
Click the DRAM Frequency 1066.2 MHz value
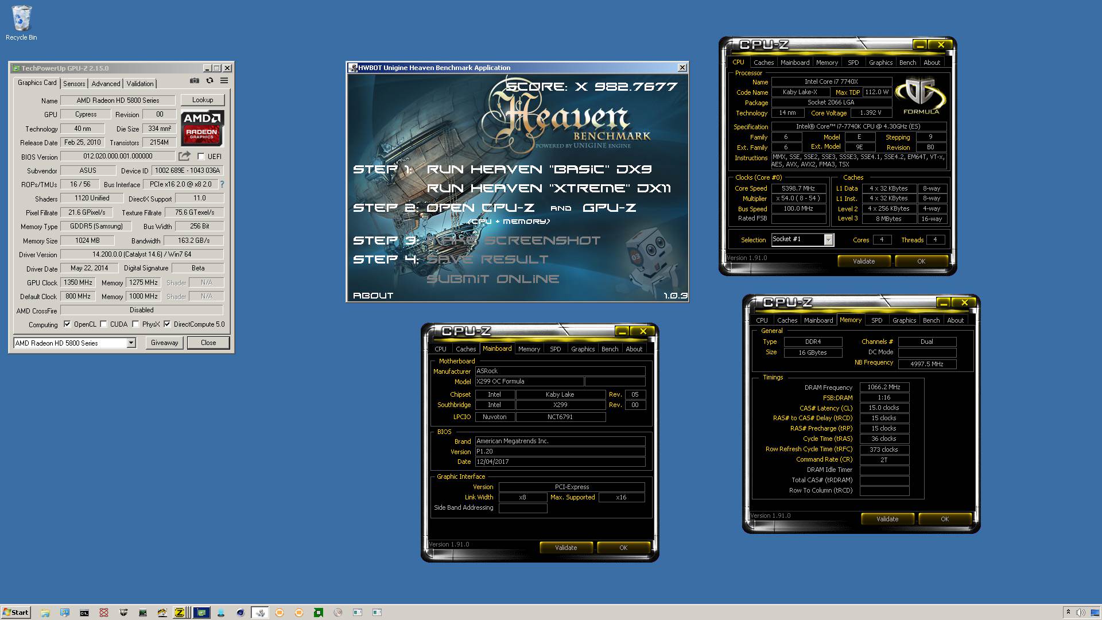[x=884, y=387]
